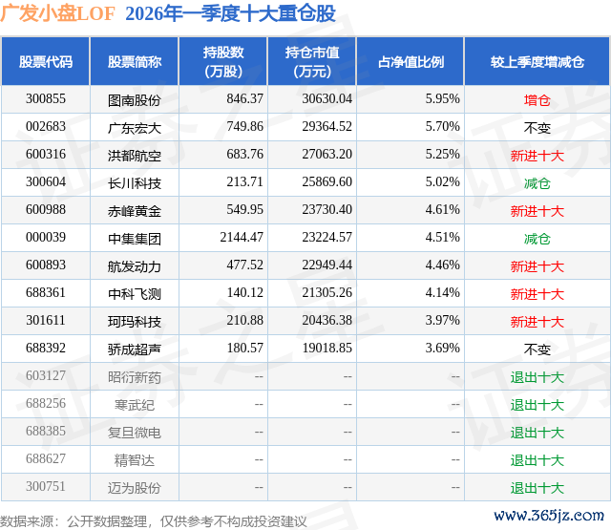Click the 数据来源 disclaimer text
The image size is (611, 530).
click(154, 521)
